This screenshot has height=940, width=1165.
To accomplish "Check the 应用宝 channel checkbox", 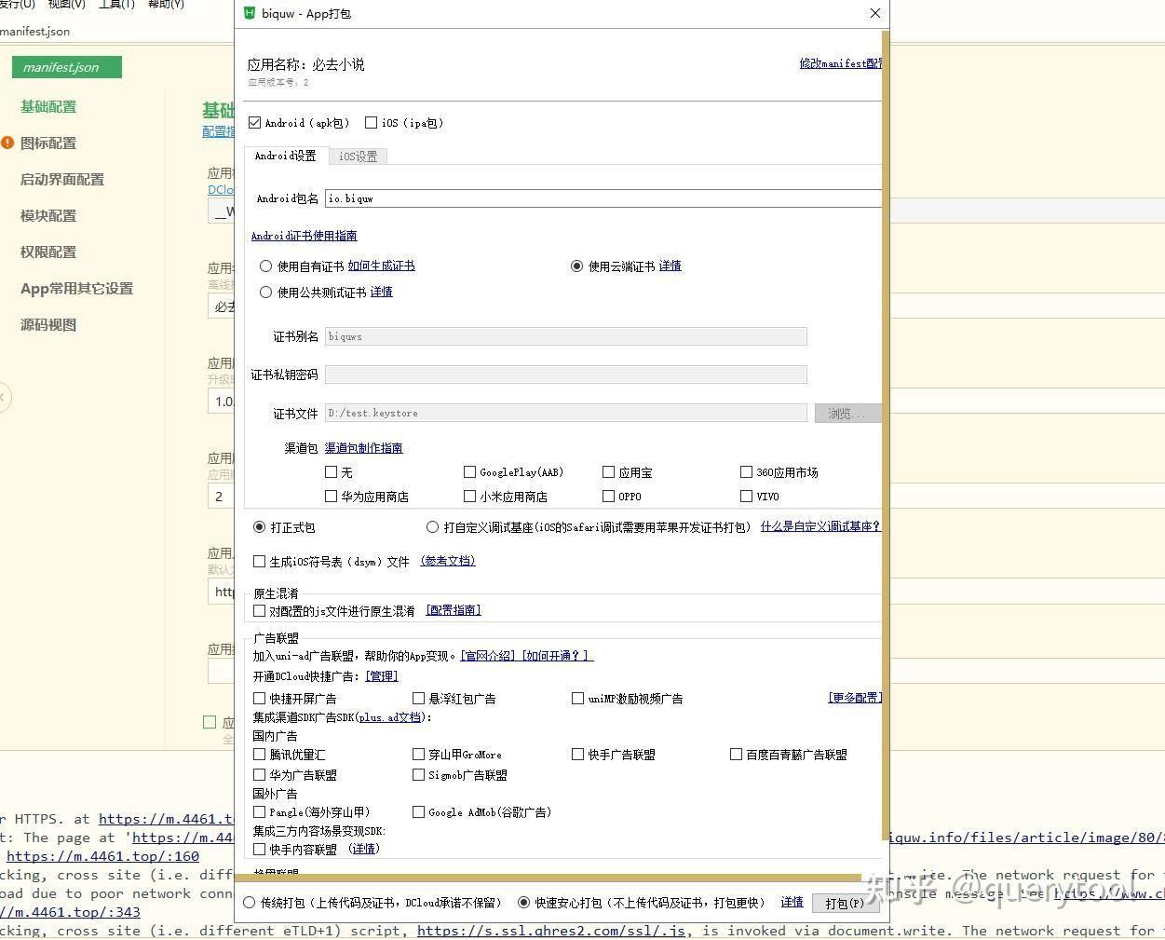I will (x=608, y=472).
